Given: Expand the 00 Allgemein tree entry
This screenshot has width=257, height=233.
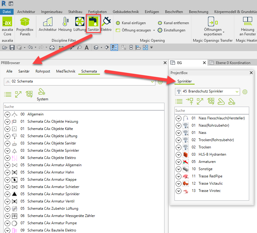Looking at the screenshot, I should [x=8, y=114].
